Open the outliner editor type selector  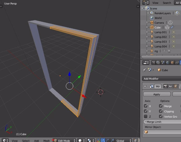click(146, 3)
